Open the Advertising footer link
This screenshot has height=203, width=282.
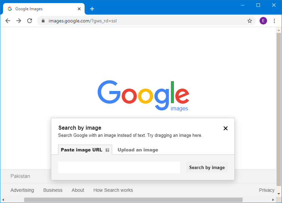point(22,190)
